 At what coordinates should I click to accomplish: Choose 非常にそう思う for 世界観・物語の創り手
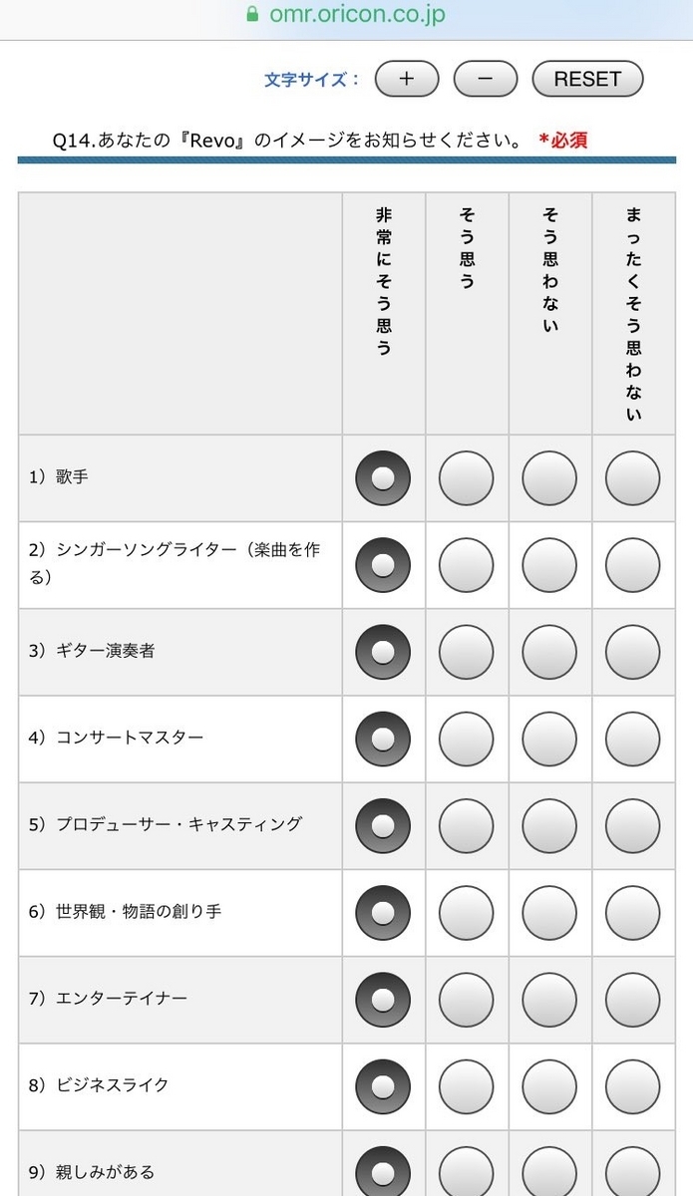(383, 913)
